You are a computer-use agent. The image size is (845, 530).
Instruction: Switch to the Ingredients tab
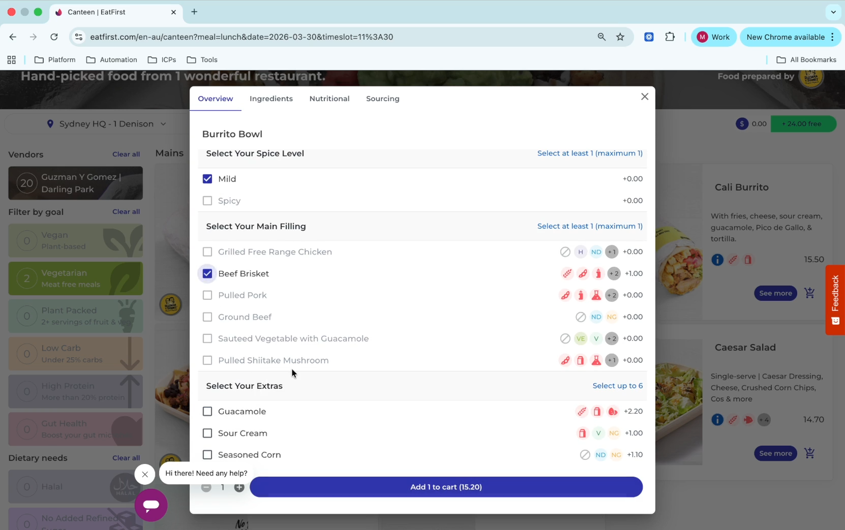(x=271, y=99)
